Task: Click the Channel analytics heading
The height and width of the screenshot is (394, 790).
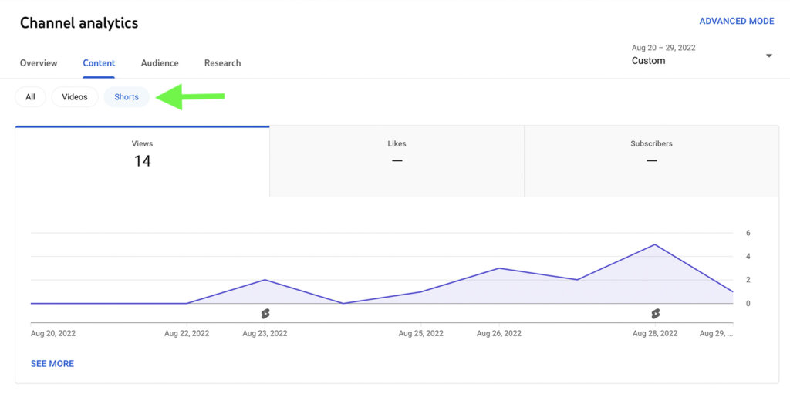Action: [79, 22]
